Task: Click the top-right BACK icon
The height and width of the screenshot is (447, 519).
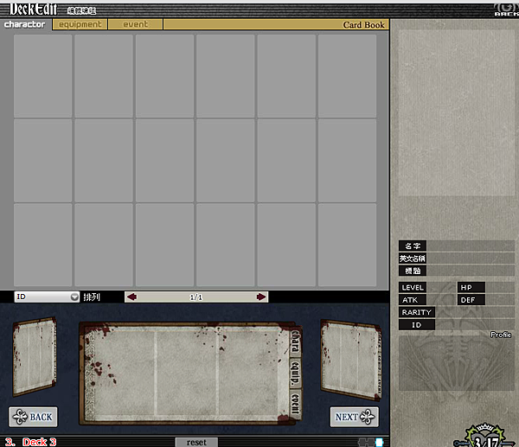Action: click(x=506, y=10)
